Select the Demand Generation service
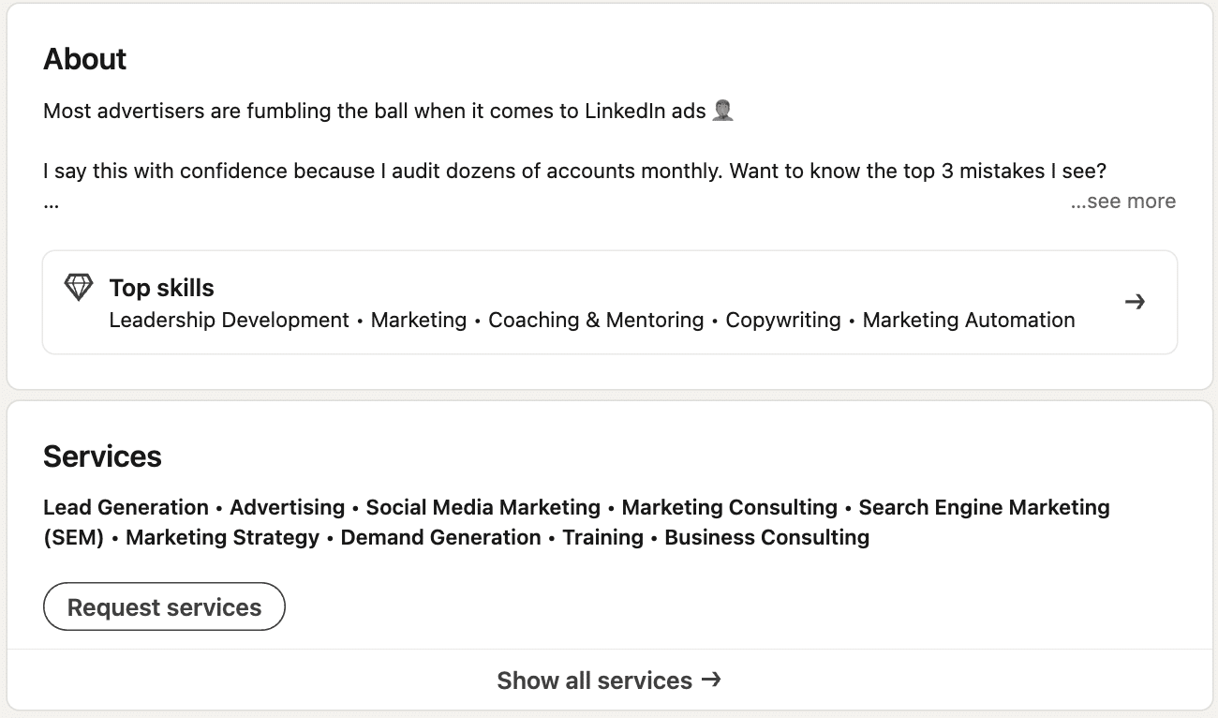 coord(440,538)
